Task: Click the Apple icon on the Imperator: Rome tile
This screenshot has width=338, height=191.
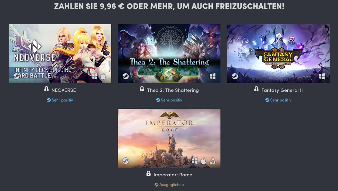Action: point(203,161)
